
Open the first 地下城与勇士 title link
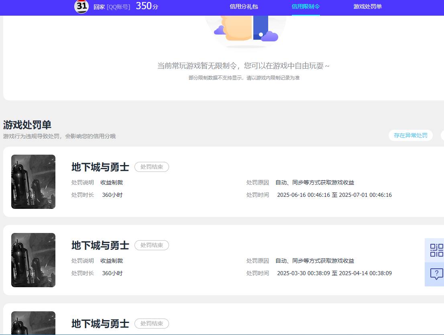coord(99,167)
